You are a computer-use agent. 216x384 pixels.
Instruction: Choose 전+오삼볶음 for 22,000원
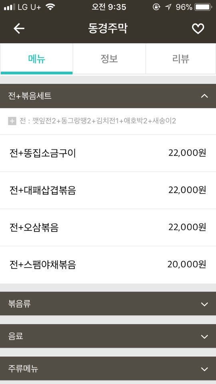(108, 228)
